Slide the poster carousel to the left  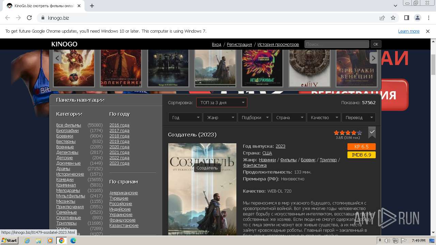coord(58,58)
